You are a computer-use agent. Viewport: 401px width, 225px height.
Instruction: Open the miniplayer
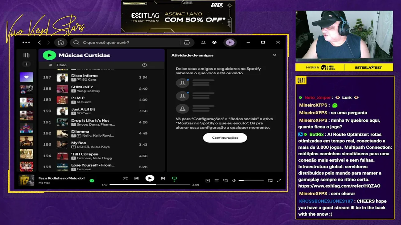click(x=270, y=181)
